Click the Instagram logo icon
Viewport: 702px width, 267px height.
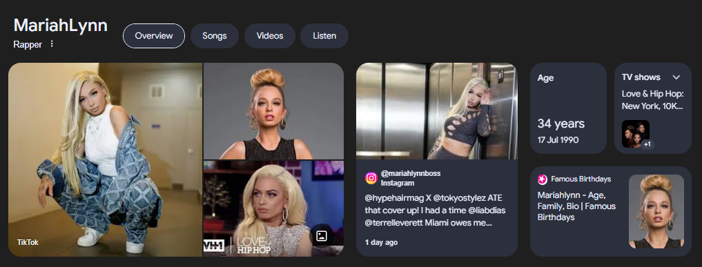(371, 178)
